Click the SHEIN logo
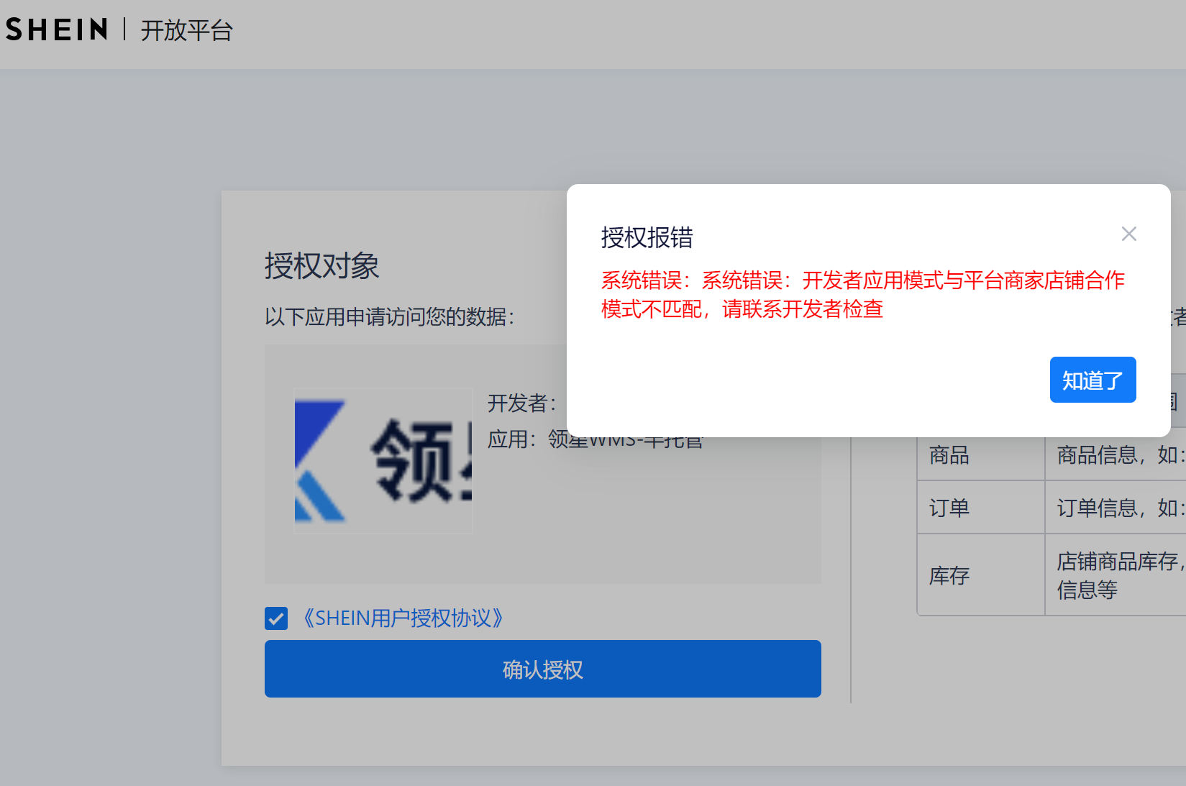This screenshot has height=786, width=1186. click(57, 29)
